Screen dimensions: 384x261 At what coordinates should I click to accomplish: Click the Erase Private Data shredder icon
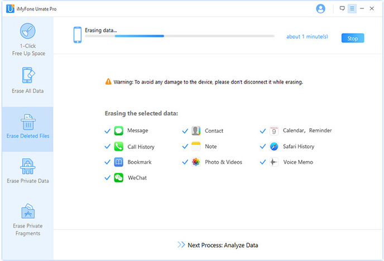tap(28, 167)
